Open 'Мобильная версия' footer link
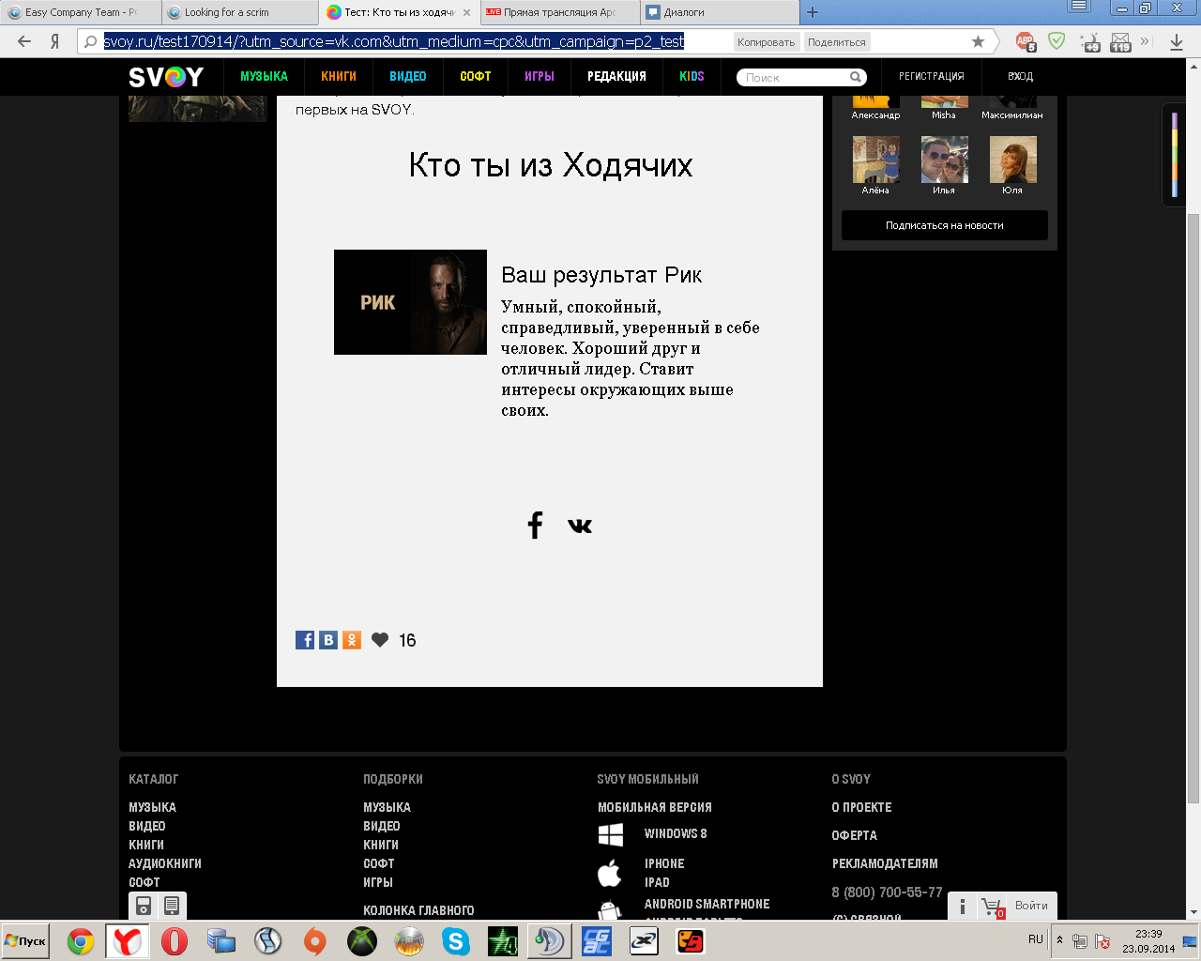This screenshot has width=1201, height=961. pyautogui.click(x=655, y=807)
